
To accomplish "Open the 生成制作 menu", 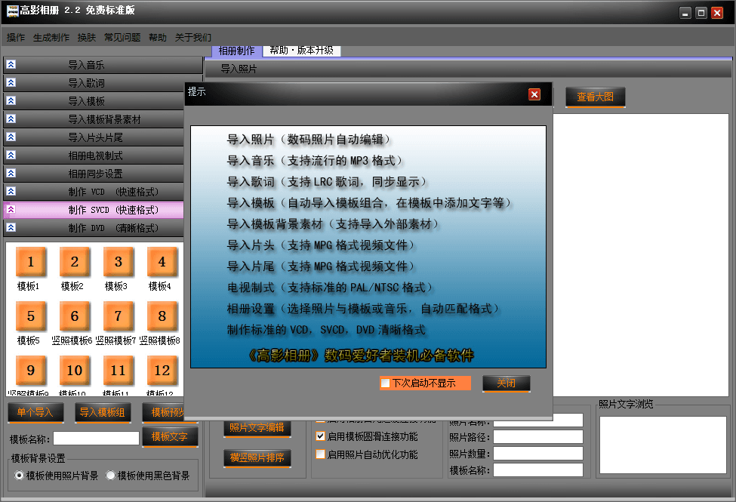I will coord(51,37).
